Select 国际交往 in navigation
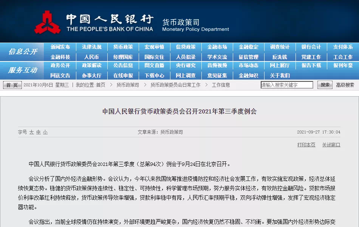Viewport: 359px width, 227px height. (x=154, y=57)
